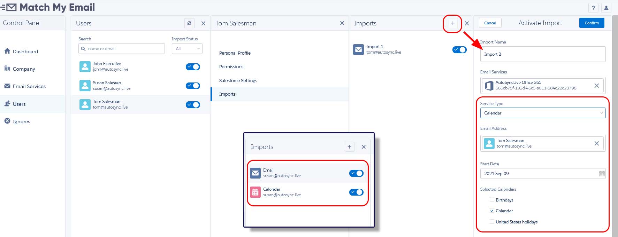Check the Birthdays calendar checkbox
Screen dimensions: 618x237
(492, 200)
